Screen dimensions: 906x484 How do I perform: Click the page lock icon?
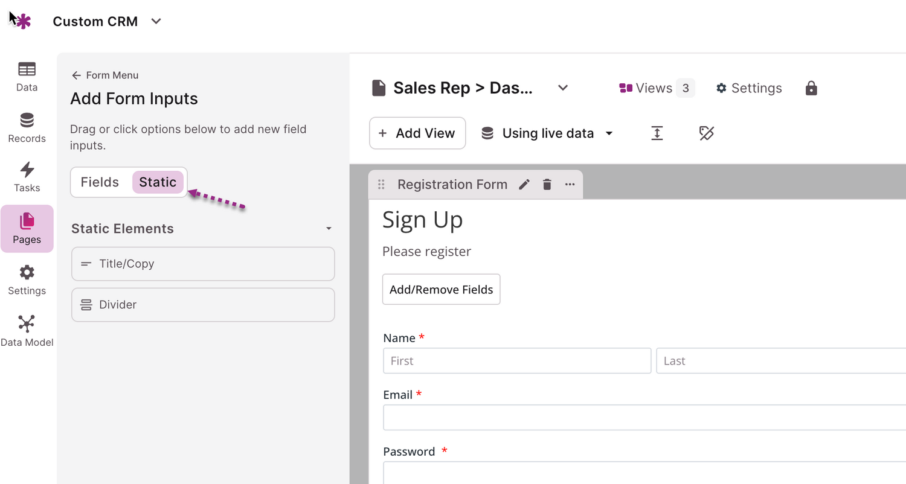pyautogui.click(x=811, y=89)
